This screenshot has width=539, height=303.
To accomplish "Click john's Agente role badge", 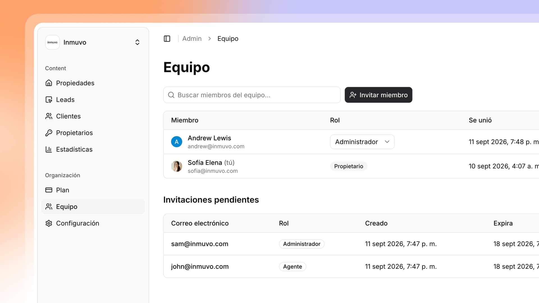I will point(293,267).
